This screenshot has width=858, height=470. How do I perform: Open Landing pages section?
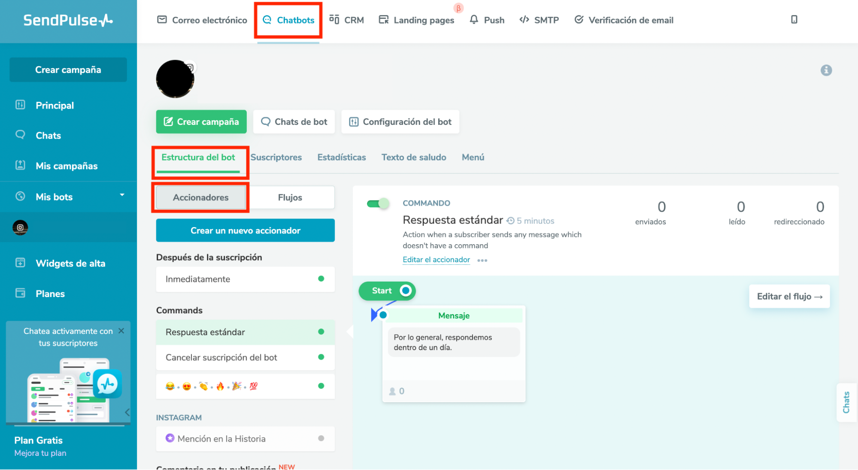416,20
